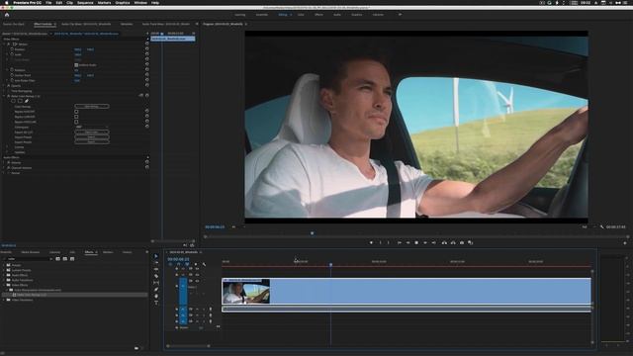This screenshot has height=356, width=633.
Task: Click the Color Remap setup button
Action: coord(92,107)
